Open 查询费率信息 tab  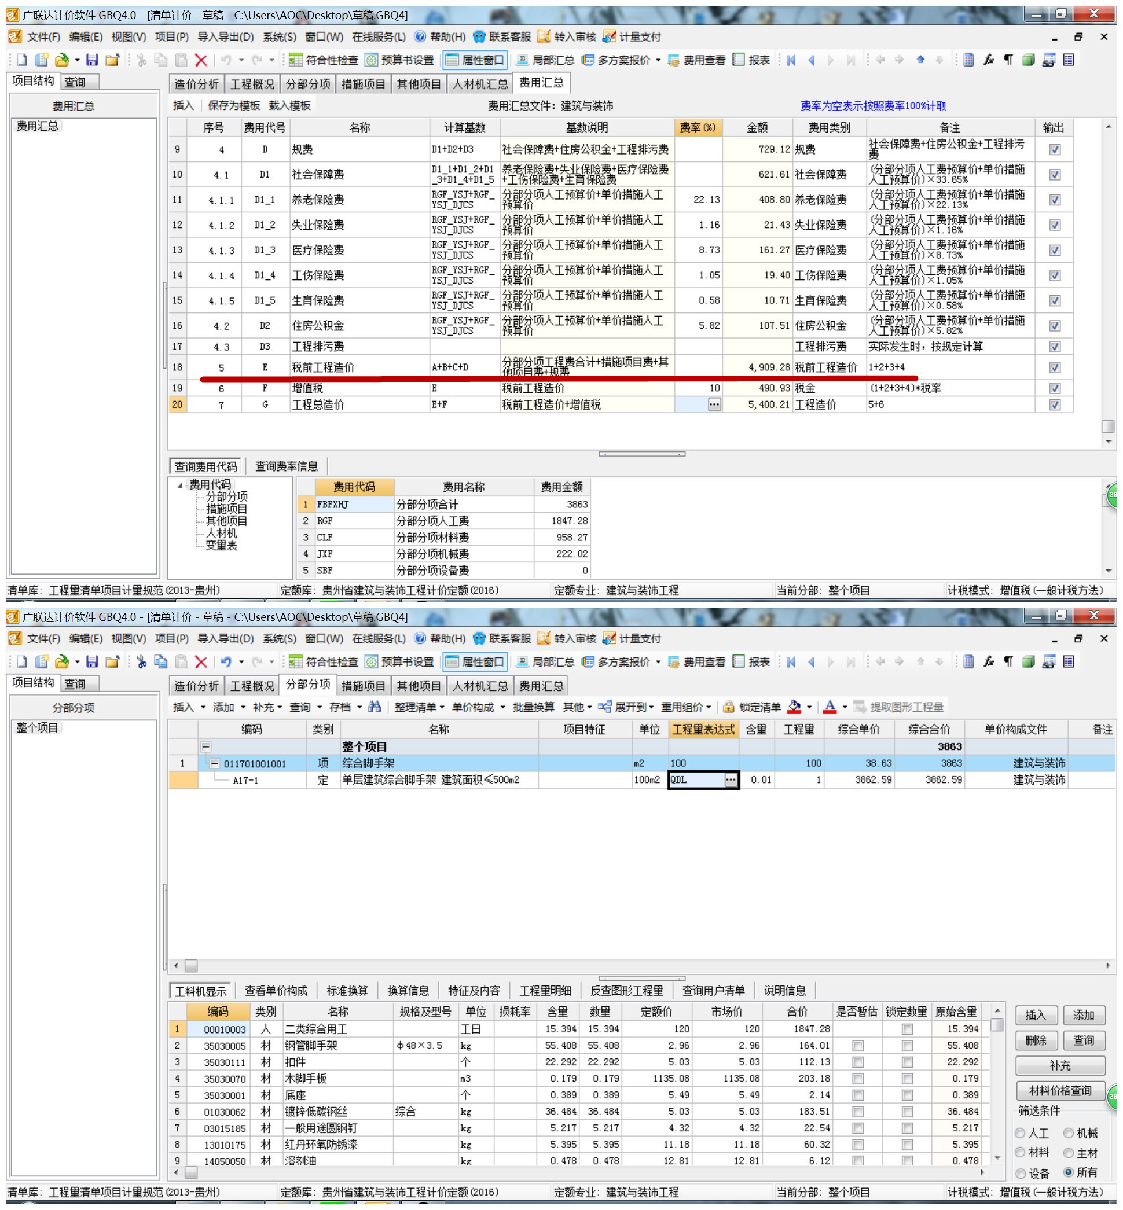click(286, 466)
